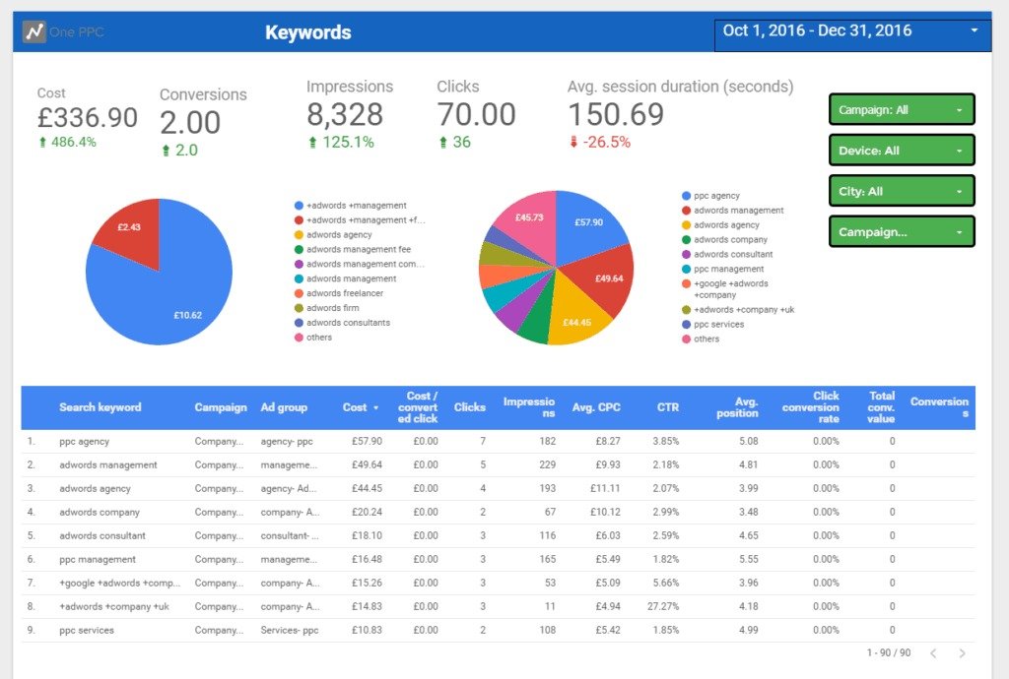This screenshot has width=1009, height=679.
Task: Sort table by CTR column header
Action: (667, 407)
